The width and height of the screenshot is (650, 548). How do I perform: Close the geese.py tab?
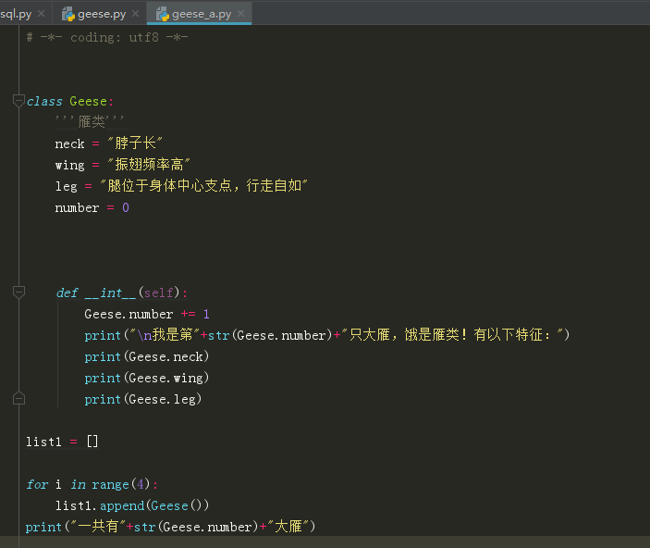[x=136, y=14]
